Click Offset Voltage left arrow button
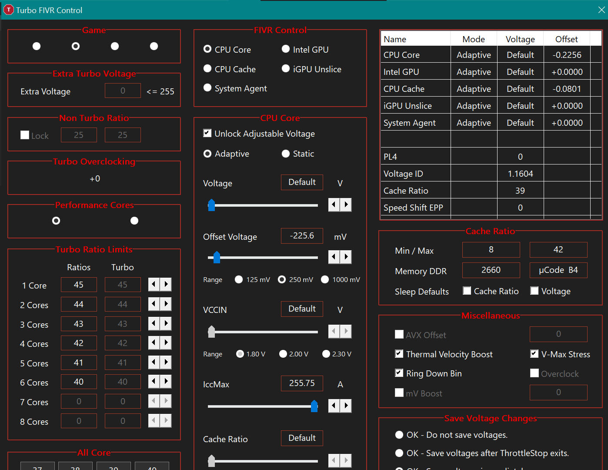Viewport: 608px width, 470px height. (x=334, y=257)
